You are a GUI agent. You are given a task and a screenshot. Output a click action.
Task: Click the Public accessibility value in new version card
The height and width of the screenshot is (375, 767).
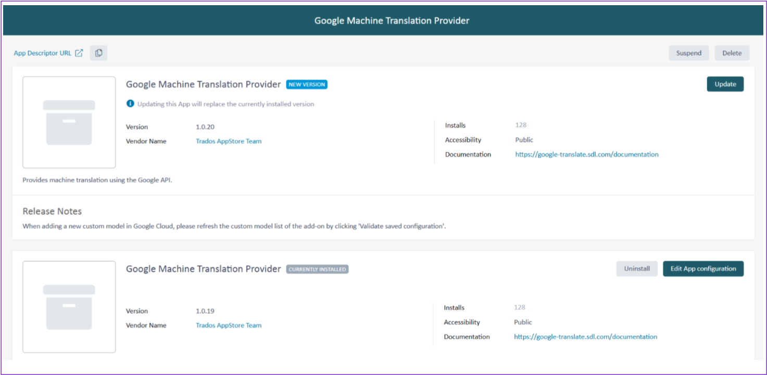click(524, 140)
